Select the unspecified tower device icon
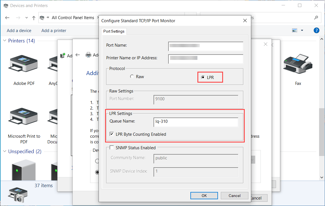325x206 pixels. tap(24, 170)
